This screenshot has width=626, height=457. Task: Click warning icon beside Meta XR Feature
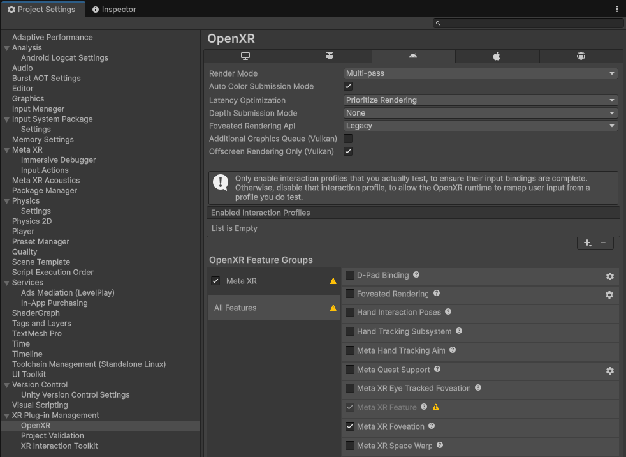(x=436, y=407)
